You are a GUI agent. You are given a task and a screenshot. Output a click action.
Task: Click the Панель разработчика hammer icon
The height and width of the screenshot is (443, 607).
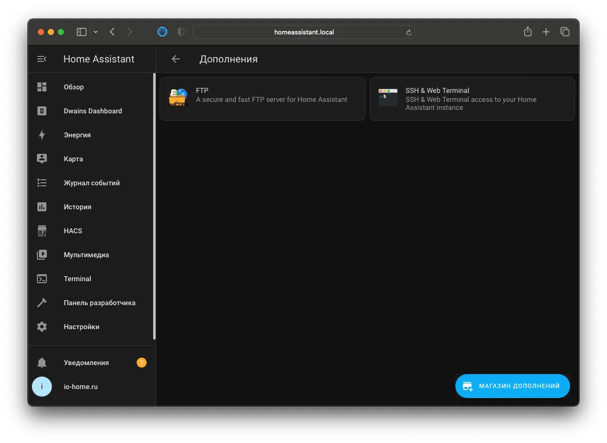[x=42, y=303]
